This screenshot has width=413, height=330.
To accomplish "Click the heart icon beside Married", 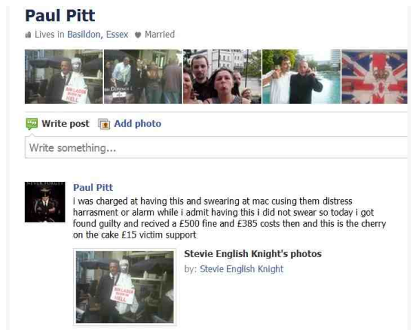I will [138, 35].
